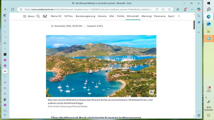Show hidden tray icons chevron
This screenshot has width=214, height=120.
(206, 97)
